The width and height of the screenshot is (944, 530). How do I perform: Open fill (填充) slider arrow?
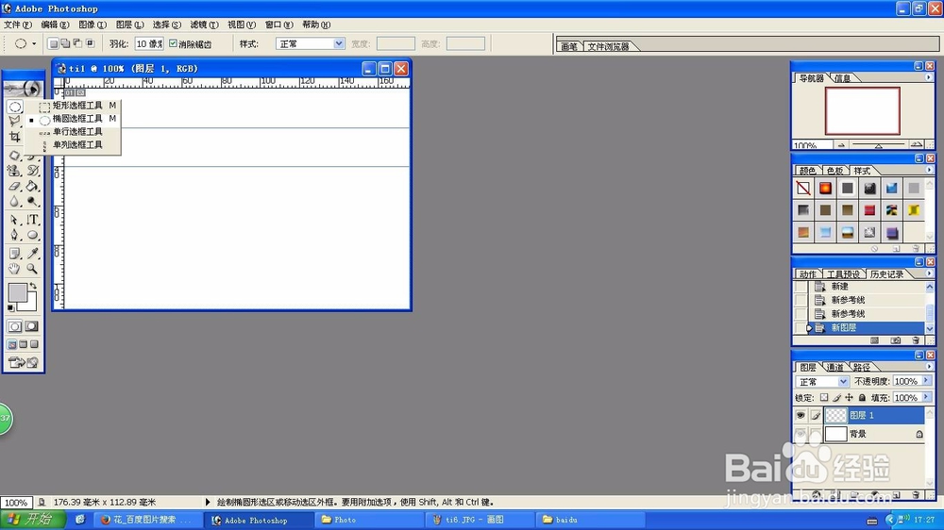click(x=926, y=397)
